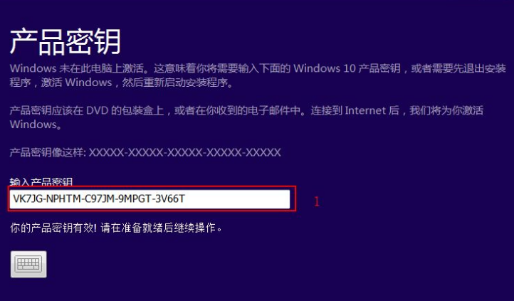Open the on-screen keyboard button
The height and width of the screenshot is (301, 514).
(x=28, y=264)
